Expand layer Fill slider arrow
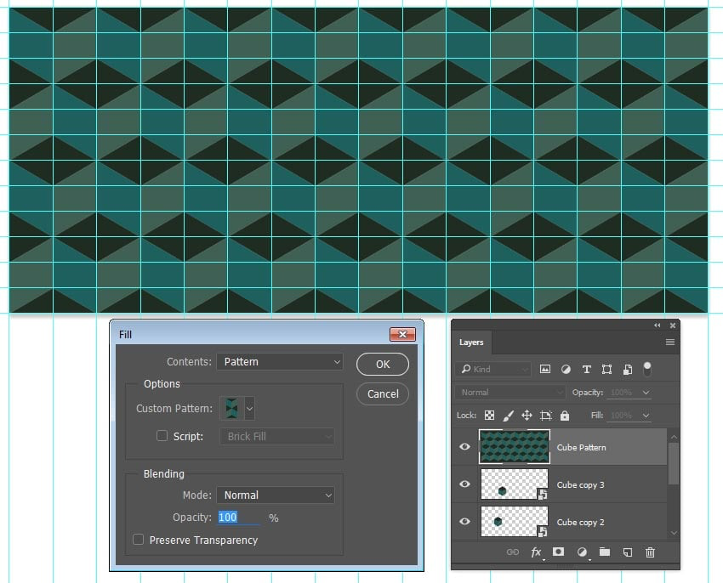Screen dimensions: 723x583 coord(646,416)
